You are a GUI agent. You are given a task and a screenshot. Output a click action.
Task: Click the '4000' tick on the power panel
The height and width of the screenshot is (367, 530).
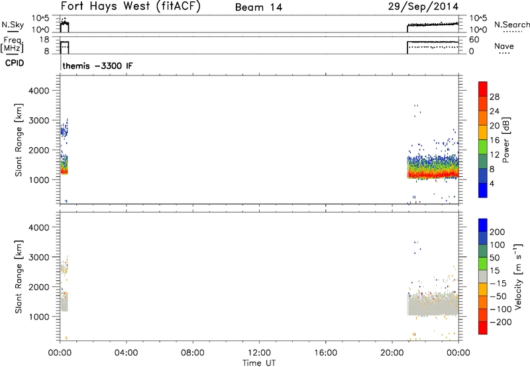coord(39,91)
